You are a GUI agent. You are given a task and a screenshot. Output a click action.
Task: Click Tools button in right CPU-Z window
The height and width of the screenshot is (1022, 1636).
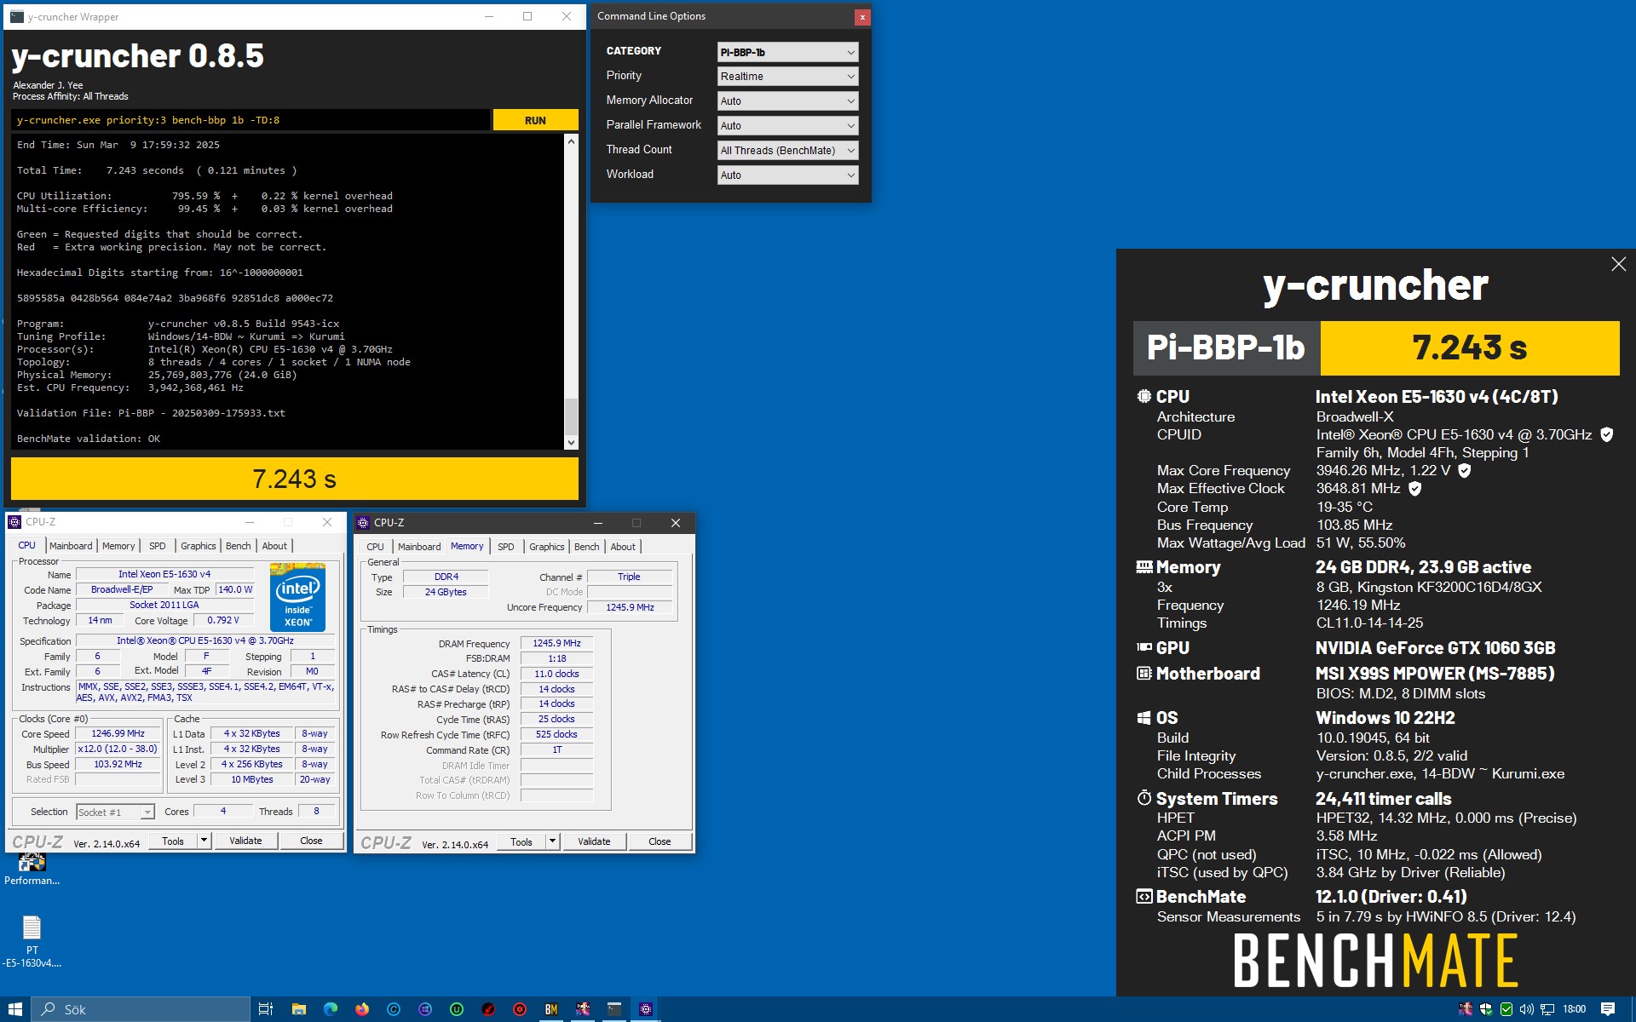point(521,841)
